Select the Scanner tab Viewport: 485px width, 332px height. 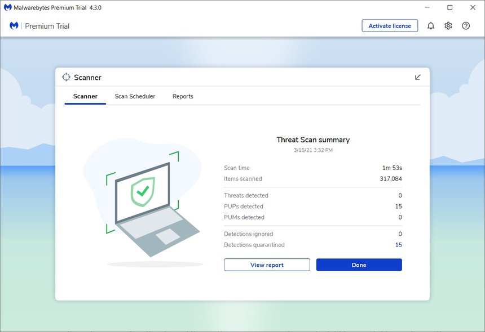(x=85, y=96)
